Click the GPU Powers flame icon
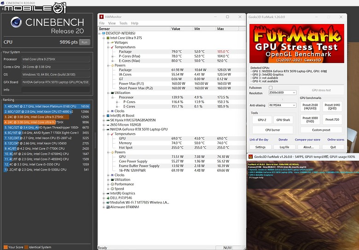359x250 pixels. point(112,152)
